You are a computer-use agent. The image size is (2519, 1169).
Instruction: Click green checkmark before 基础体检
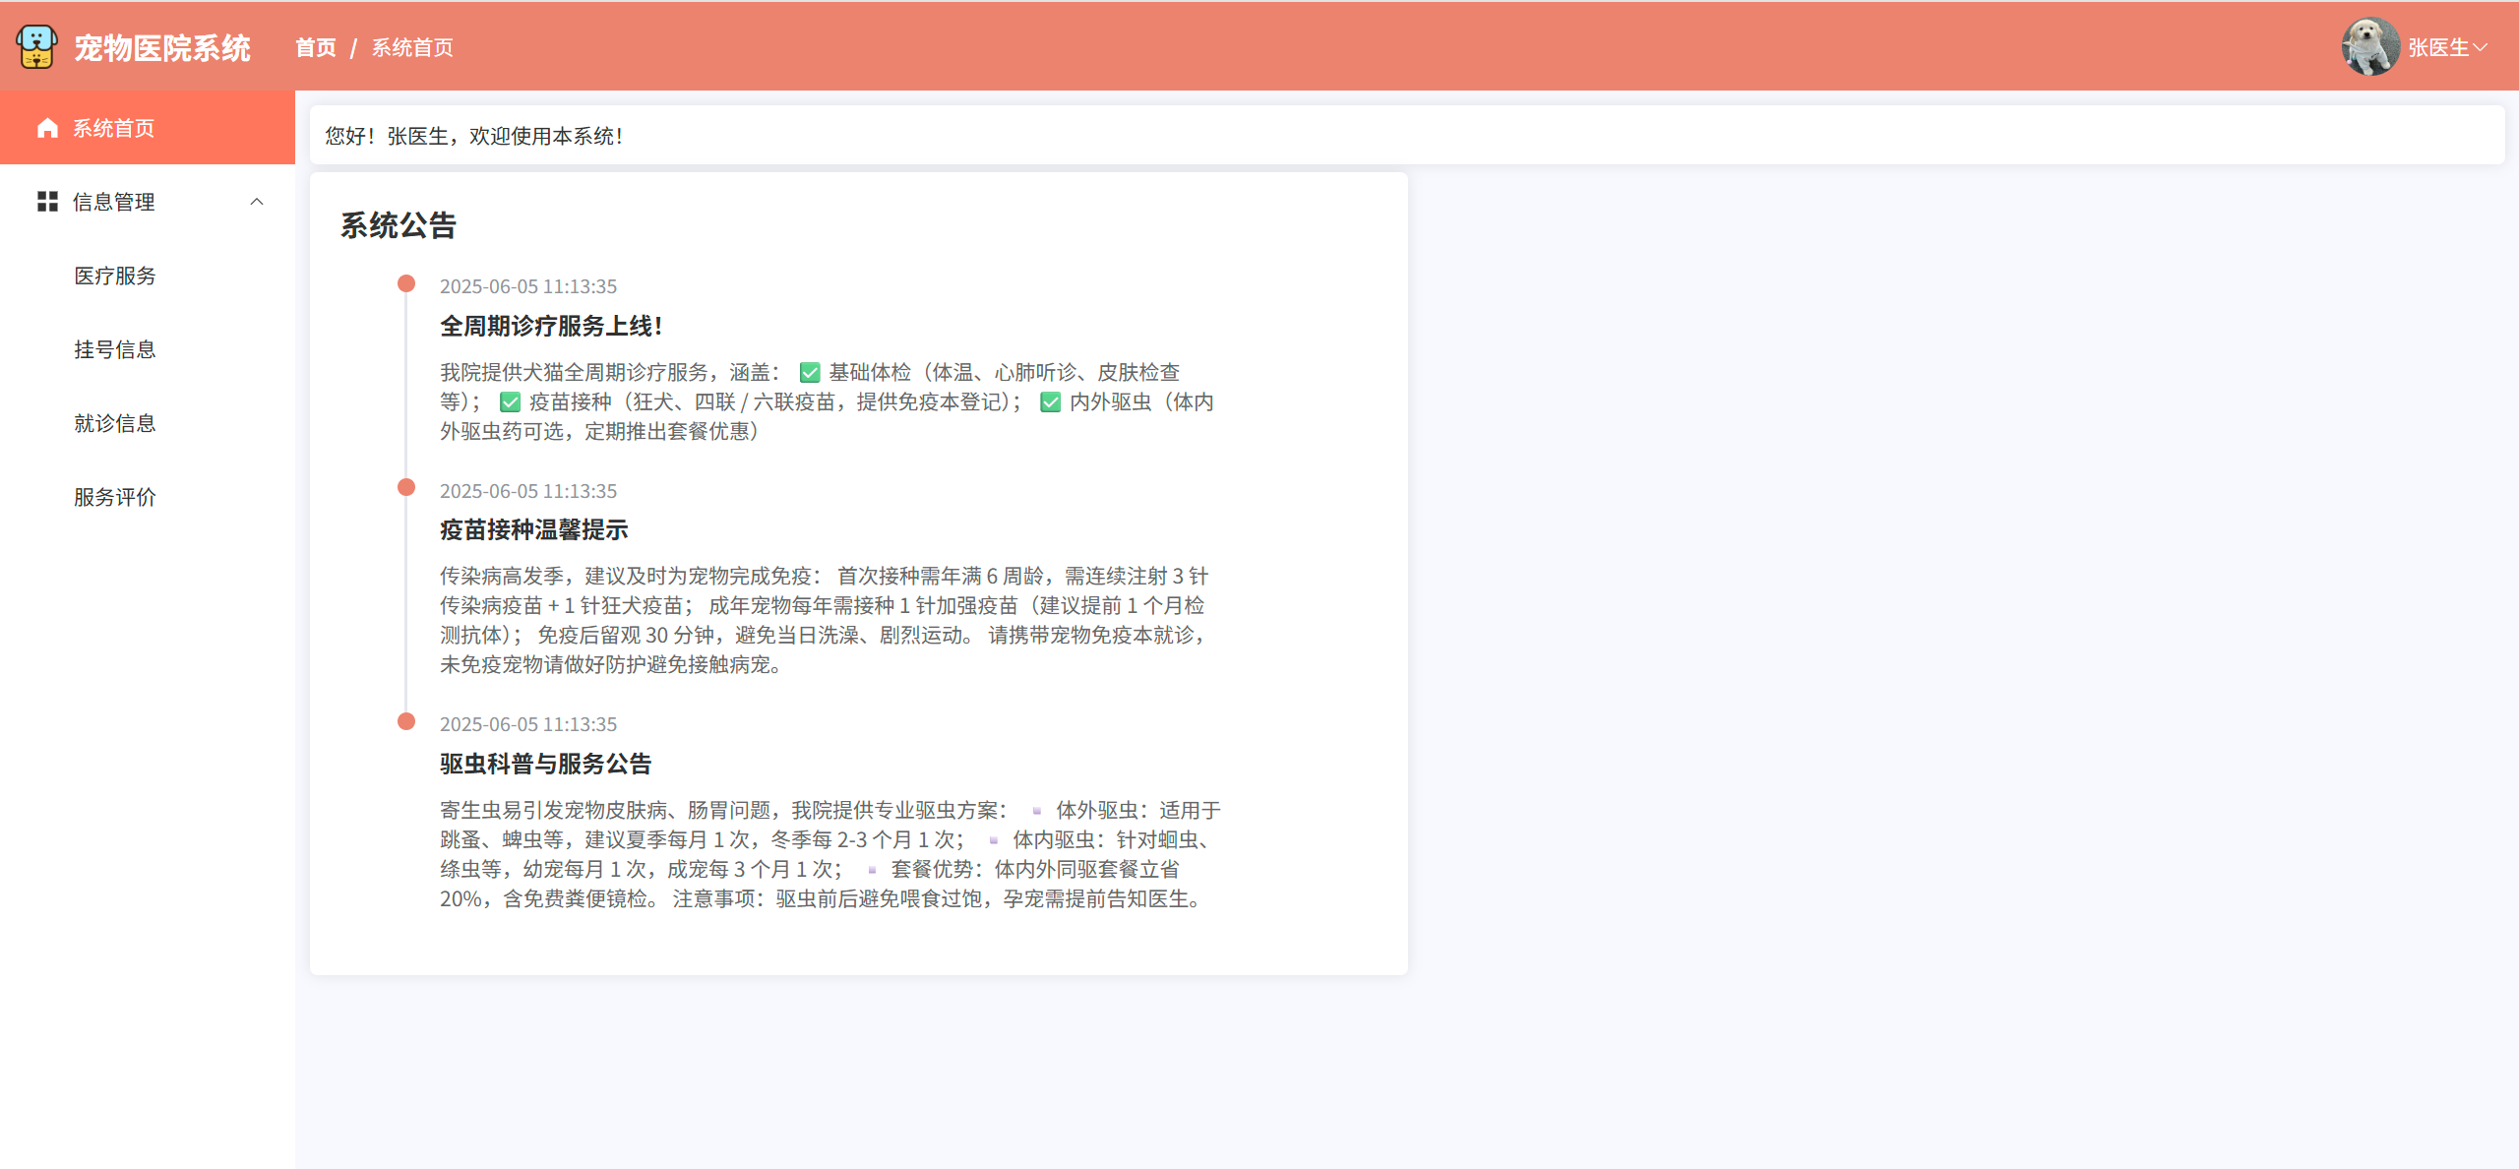tap(810, 373)
